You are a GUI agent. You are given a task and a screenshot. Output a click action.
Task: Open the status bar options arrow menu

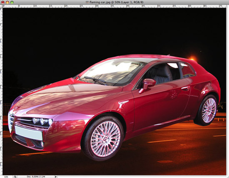(x=56, y=177)
